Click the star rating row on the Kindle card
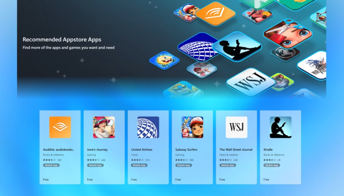 tap(270, 160)
